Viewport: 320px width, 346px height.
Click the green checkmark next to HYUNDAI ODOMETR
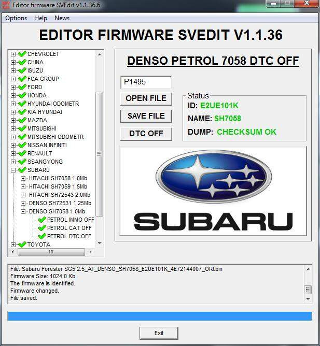coord(22,103)
